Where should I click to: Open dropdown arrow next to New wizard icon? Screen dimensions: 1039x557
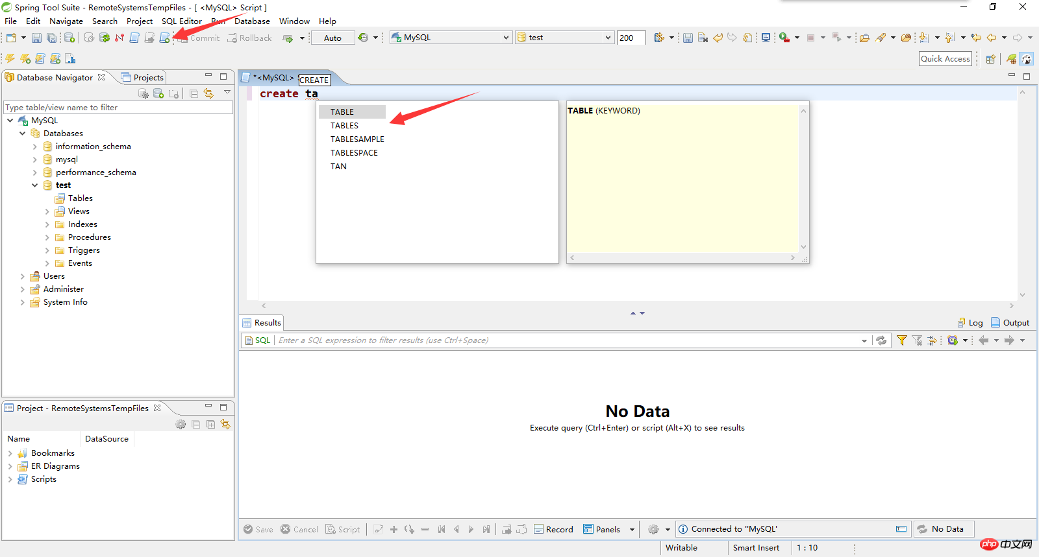[23, 38]
